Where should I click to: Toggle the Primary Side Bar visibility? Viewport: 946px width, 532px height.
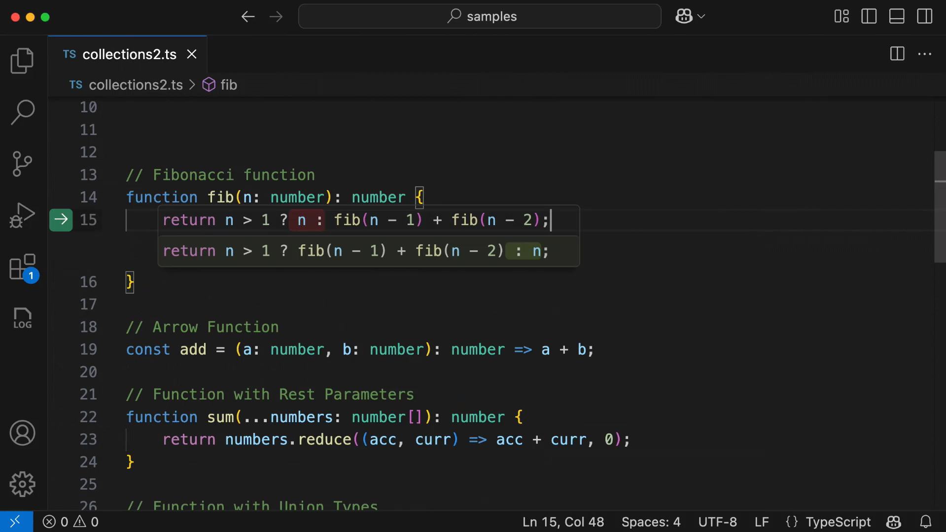[869, 16]
